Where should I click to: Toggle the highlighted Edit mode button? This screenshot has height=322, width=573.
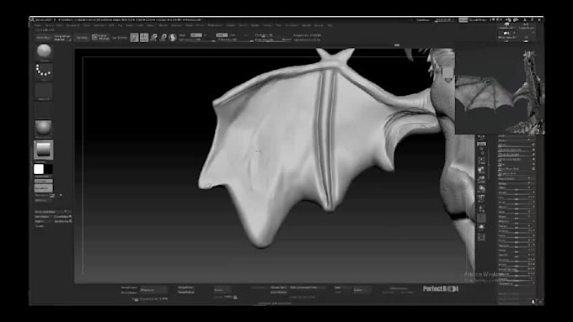pyautogui.click(x=134, y=37)
